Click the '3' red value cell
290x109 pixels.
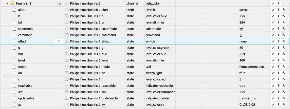pyautogui.click(x=240, y=79)
